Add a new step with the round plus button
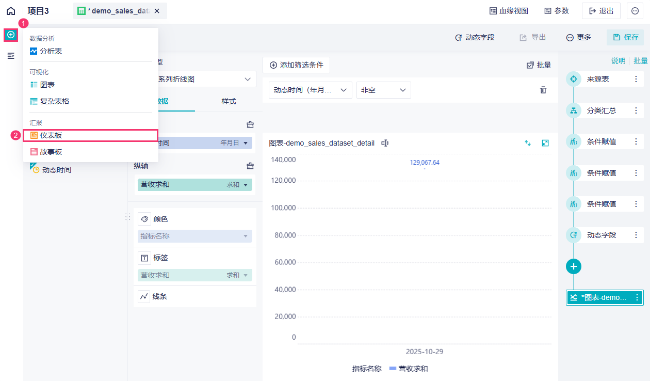This screenshot has width=650, height=381. 574,266
